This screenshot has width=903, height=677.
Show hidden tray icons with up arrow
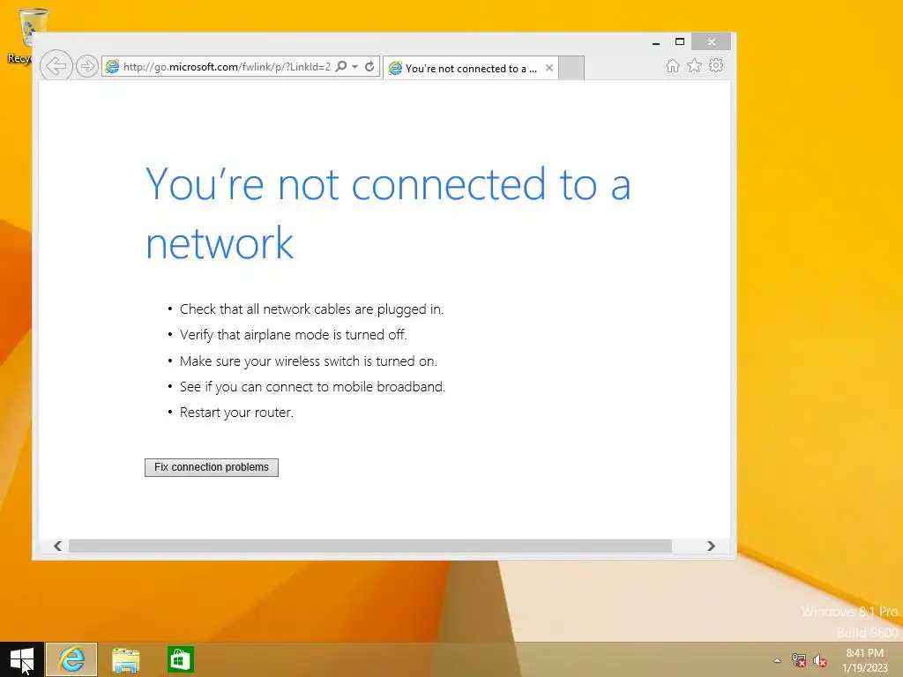point(777,660)
